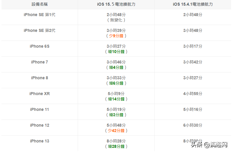Click the green 增6分鐘 change label

[116, 83]
